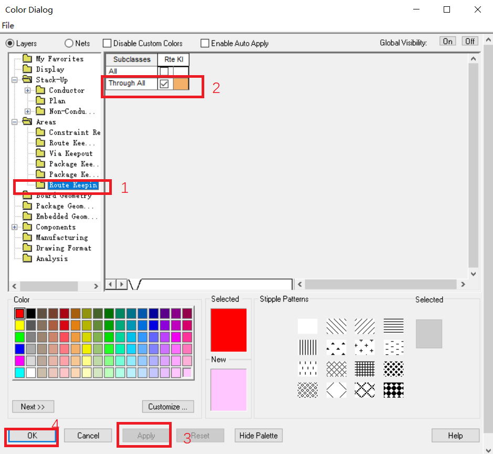Image resolution: width=493 pixels, height=454 pixels.
Task: Expand the Conductor tree node
Action: tap(27, 90)
